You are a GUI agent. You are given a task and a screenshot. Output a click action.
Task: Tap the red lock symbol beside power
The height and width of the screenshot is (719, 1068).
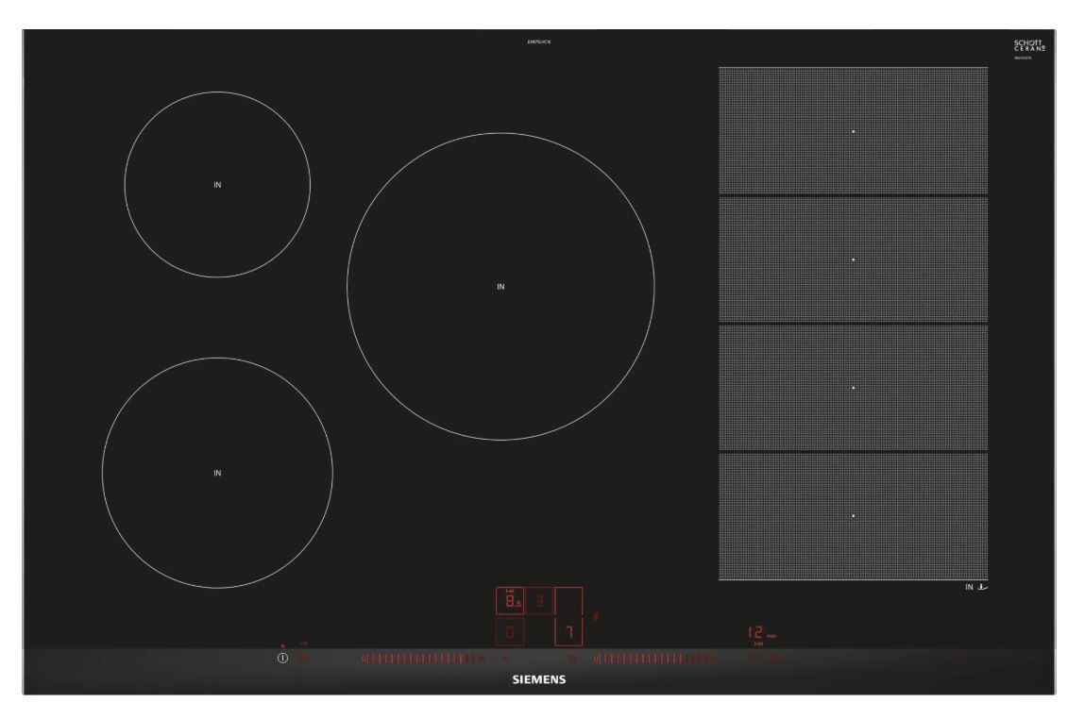pyautogui.click(x=304, y=659)
